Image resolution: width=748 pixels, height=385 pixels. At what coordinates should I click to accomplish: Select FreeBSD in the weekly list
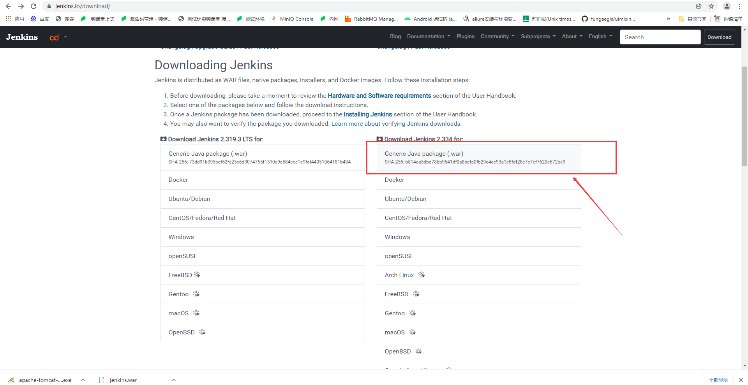pos(479,294)
